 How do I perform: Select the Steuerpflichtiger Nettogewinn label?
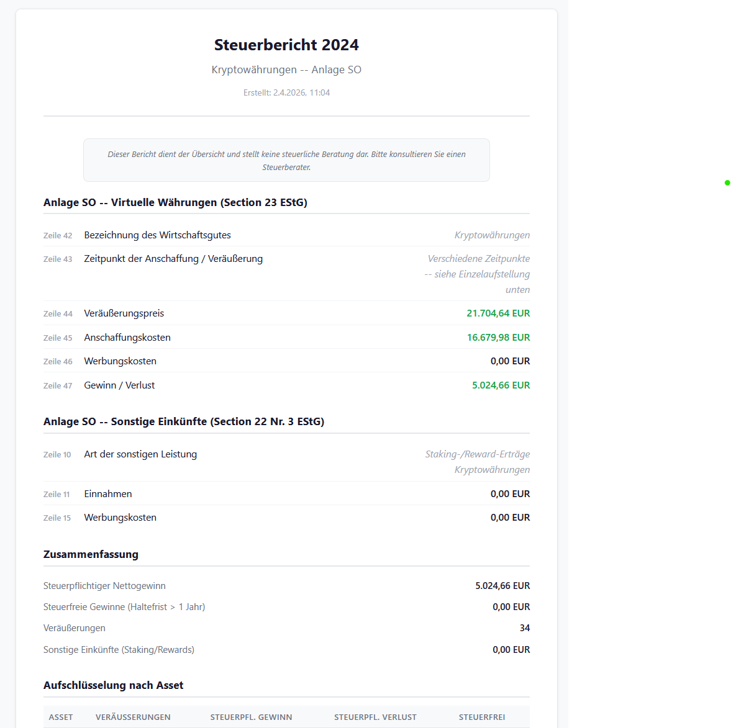(x=104, y=586)
